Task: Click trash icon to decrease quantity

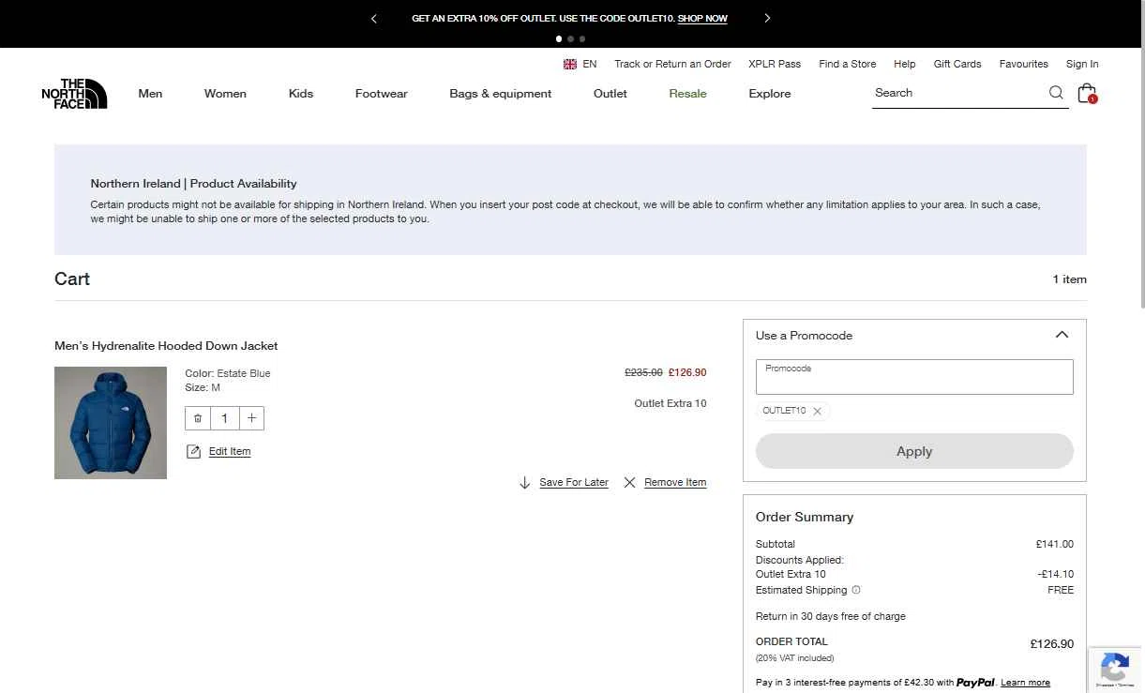Action: point(198,418)
